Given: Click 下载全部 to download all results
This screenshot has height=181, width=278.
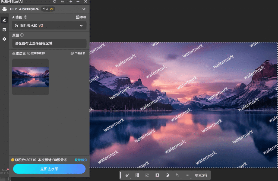Looking at the screenshot, I should tap(78, 53).
